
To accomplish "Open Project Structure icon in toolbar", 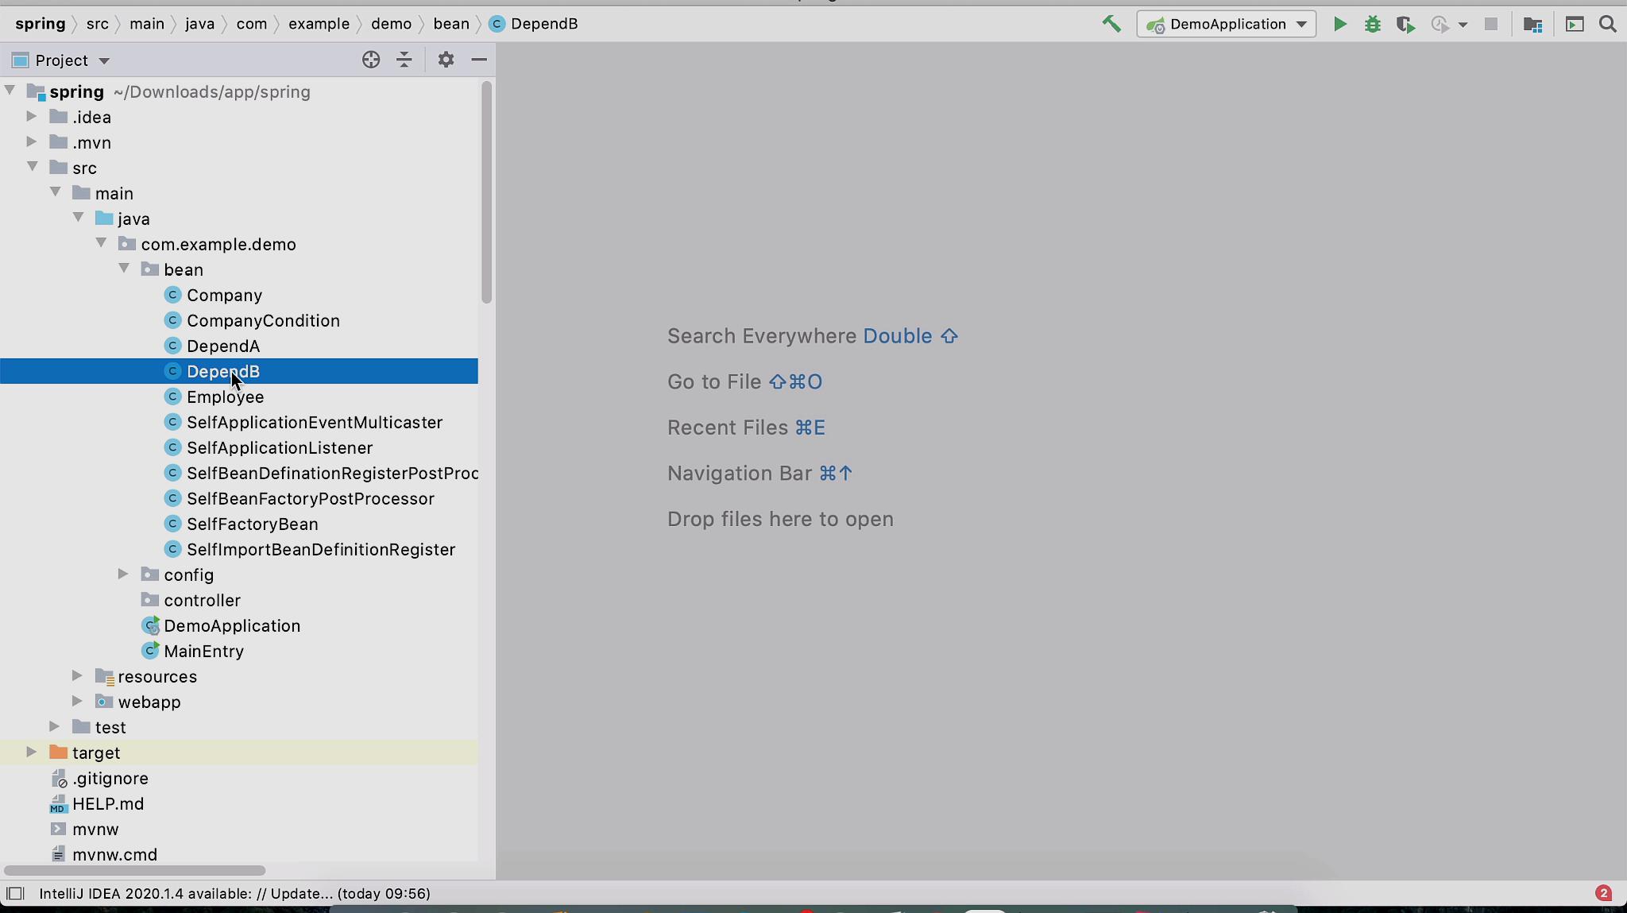I will pyautogui.click(x=1532, y=25).
